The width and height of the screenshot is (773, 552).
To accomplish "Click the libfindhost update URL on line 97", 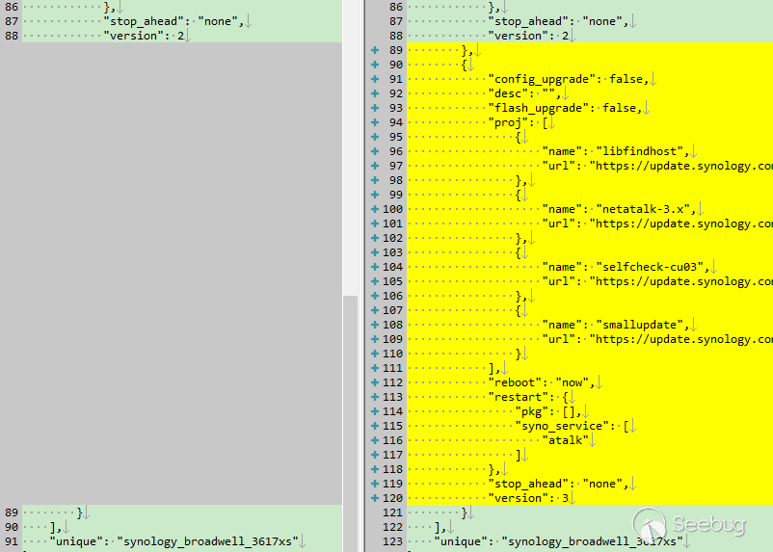I will (x=680, y=166).
